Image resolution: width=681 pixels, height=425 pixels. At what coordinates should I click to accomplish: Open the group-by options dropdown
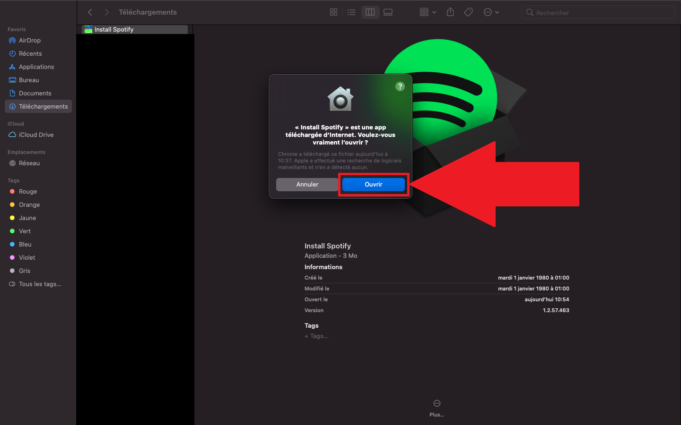[428, 12]
